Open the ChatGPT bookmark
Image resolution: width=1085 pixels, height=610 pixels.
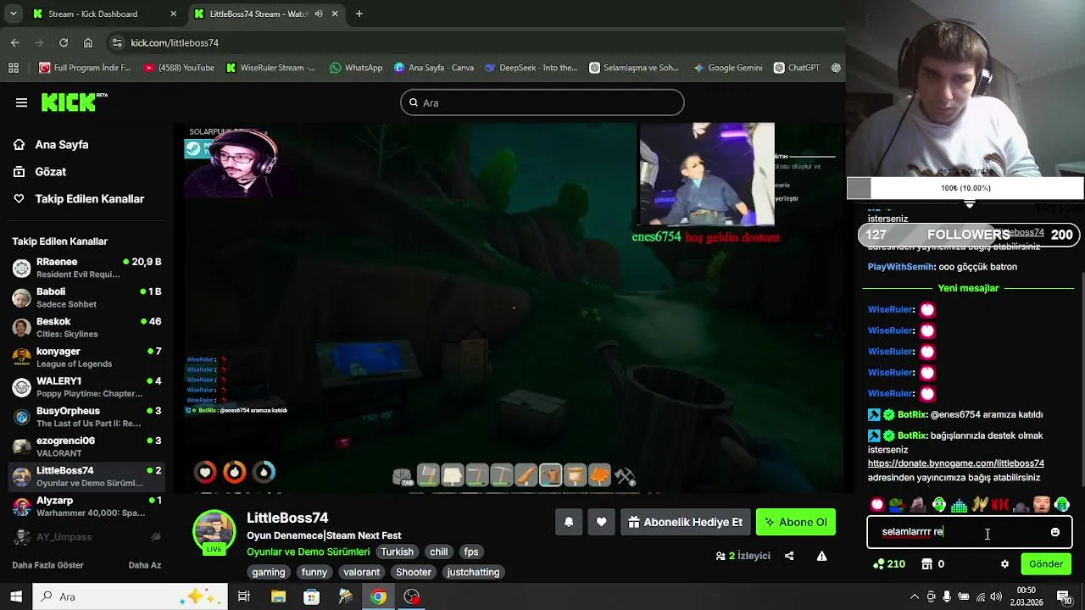tap(797, 68)
